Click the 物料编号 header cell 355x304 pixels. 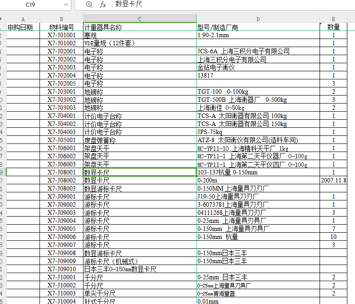61,27
